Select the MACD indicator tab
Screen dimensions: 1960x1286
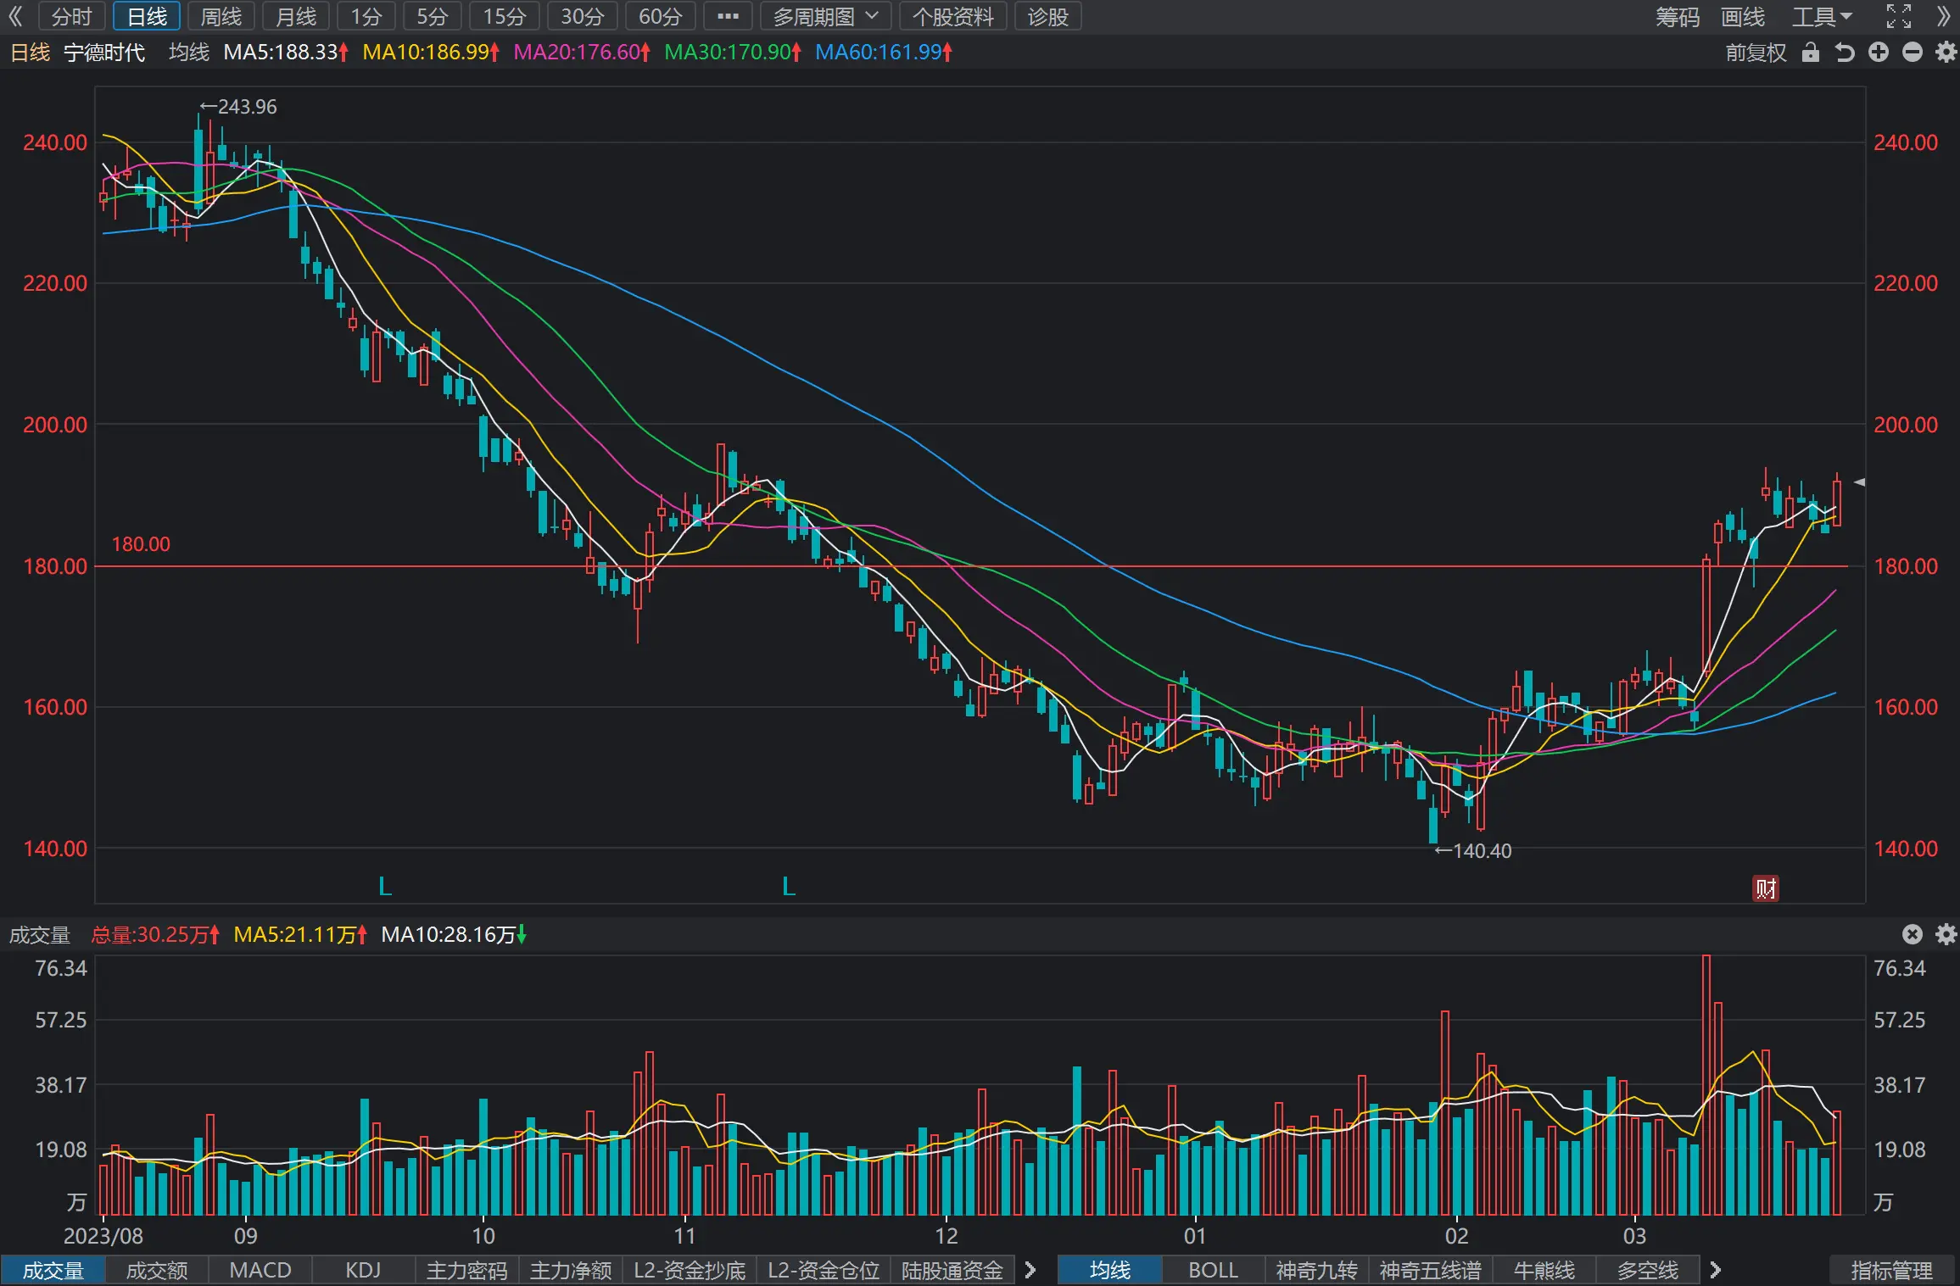click(x=260, y=1270)
